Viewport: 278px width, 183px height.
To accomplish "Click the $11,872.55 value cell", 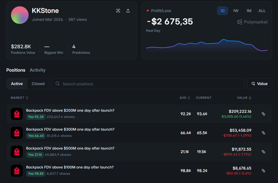I will [241, 149].
